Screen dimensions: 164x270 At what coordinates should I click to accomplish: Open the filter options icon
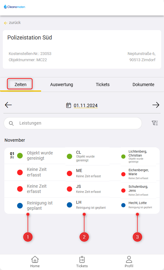click(x=155, y=123)
